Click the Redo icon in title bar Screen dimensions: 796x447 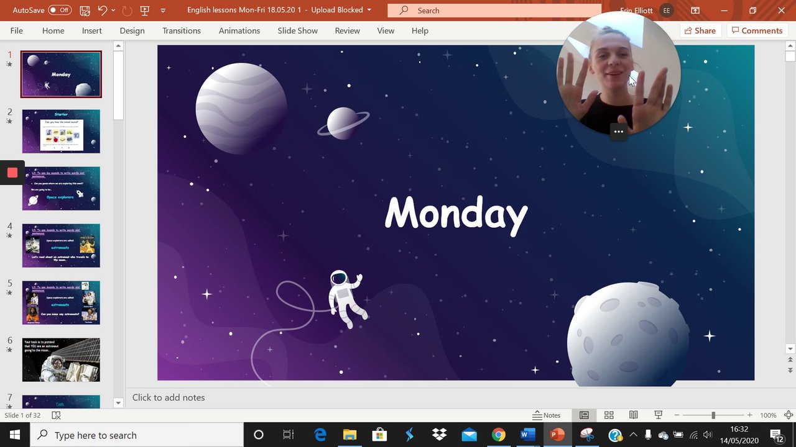127,11
